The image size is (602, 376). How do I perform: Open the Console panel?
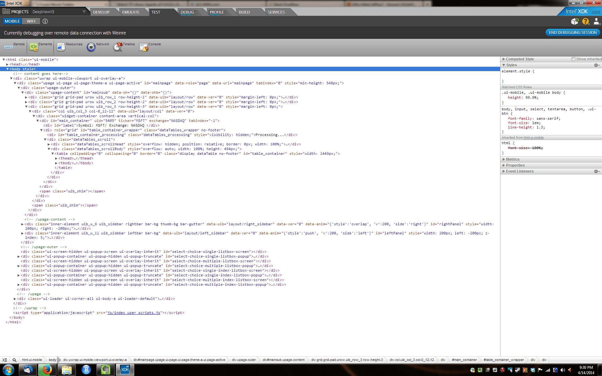pyautogui.click(x=150, y=47)
